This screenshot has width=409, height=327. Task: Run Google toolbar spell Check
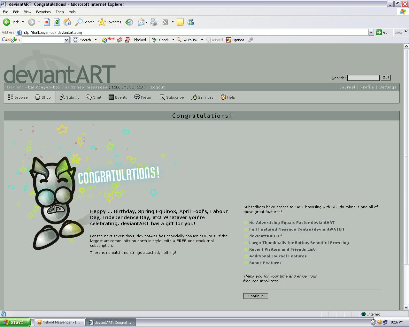(160, 40)
